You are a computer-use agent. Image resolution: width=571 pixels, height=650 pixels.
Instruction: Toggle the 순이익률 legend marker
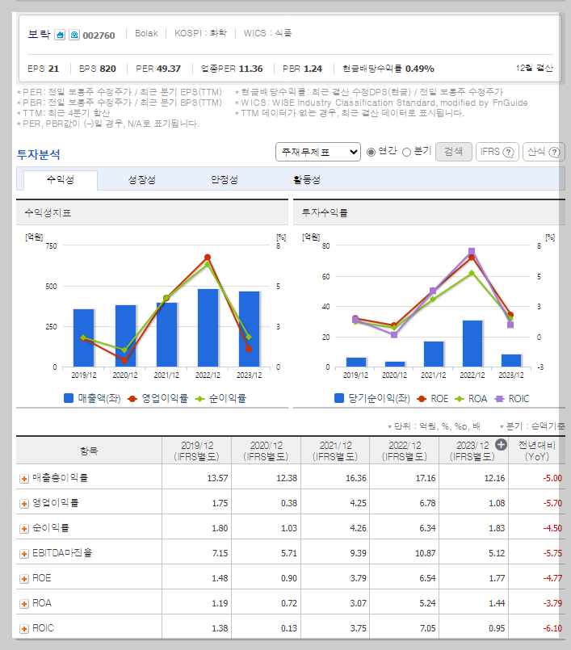[199, 399]
